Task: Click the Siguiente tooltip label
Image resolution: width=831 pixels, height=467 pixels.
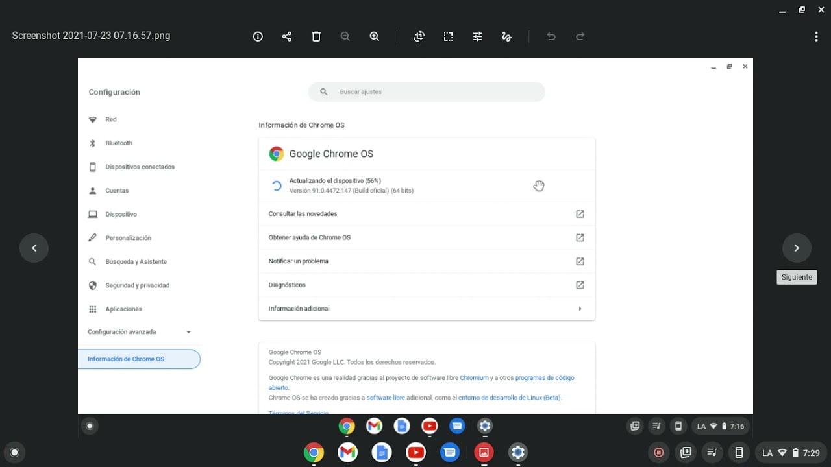Action: 797,277
